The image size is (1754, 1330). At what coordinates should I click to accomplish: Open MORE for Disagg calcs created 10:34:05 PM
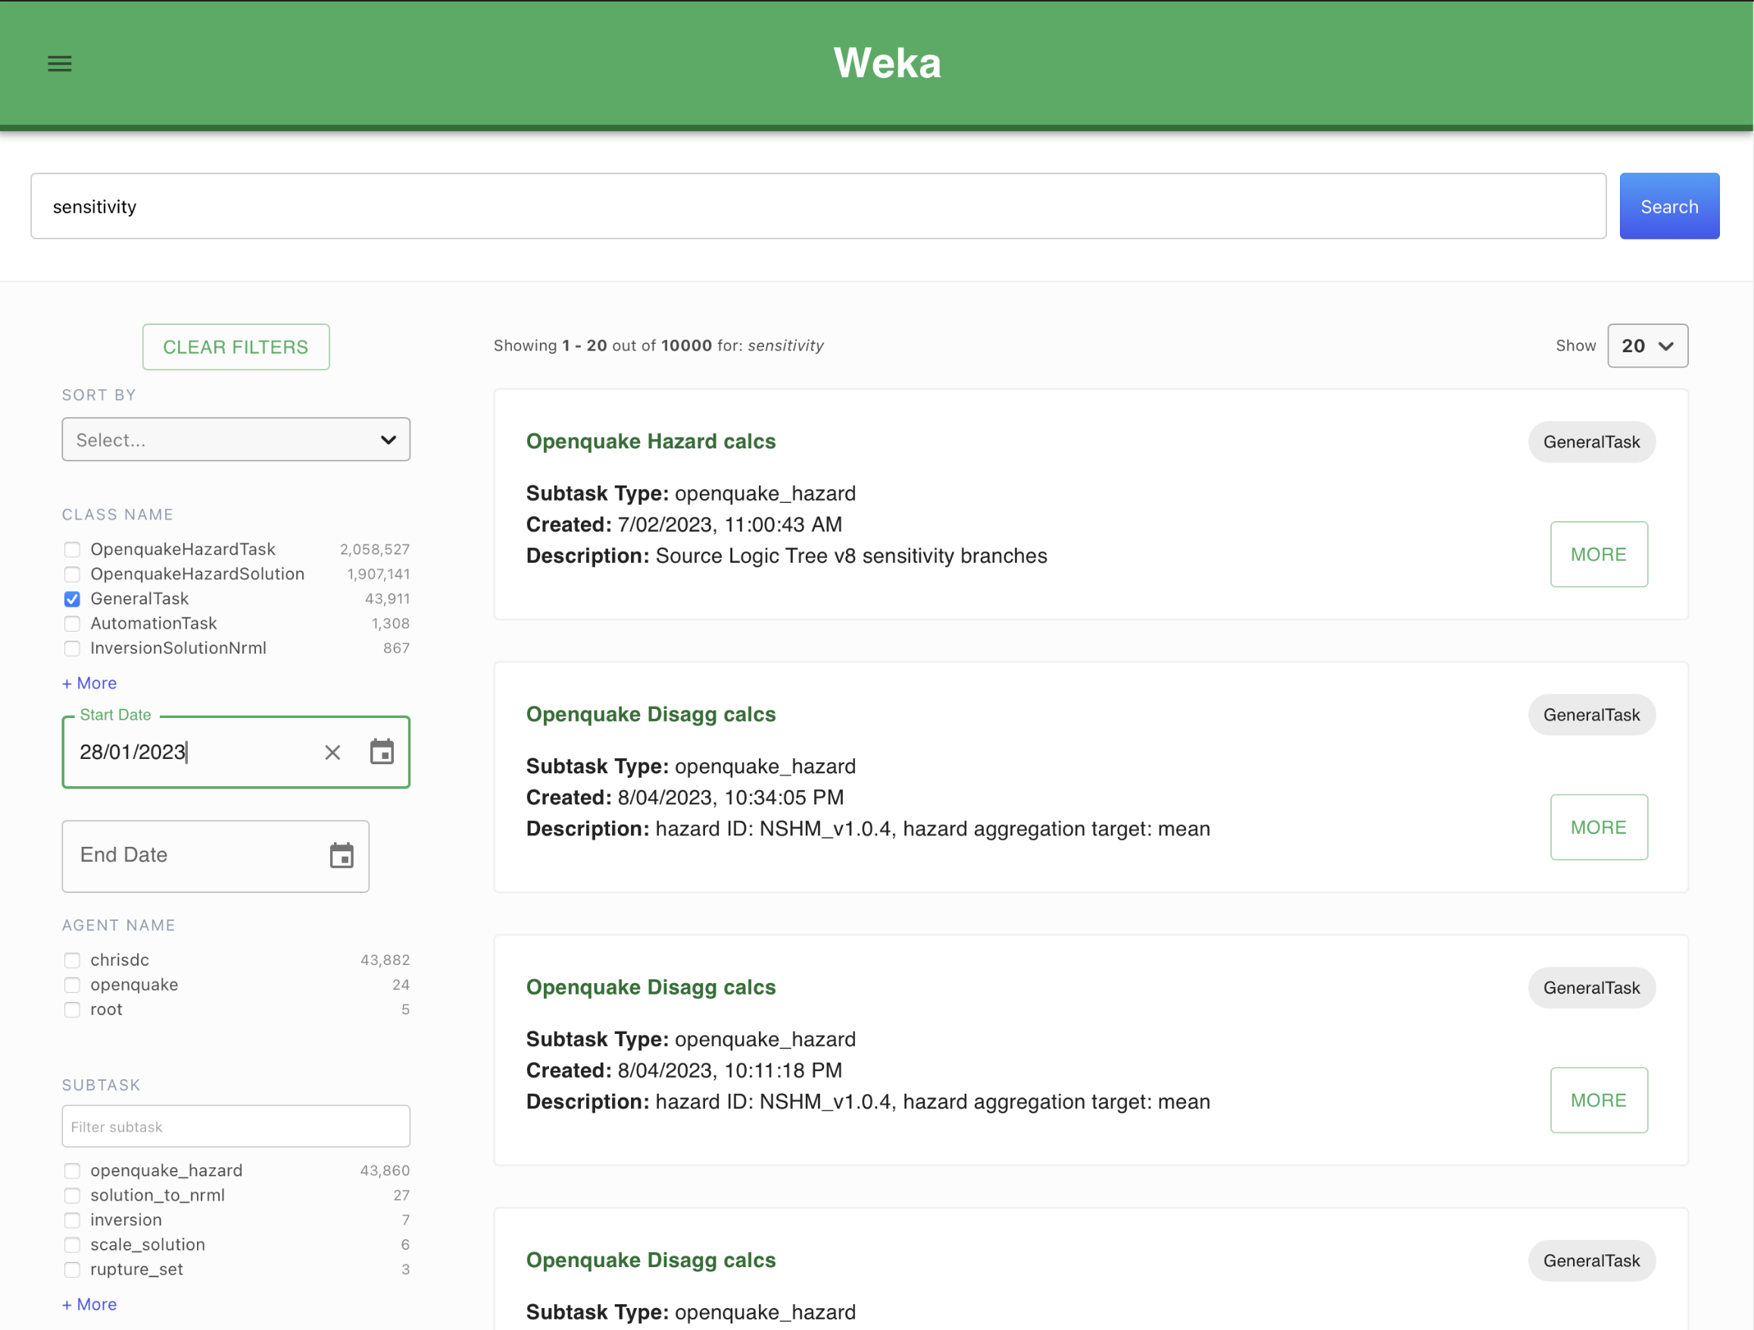1599,827
